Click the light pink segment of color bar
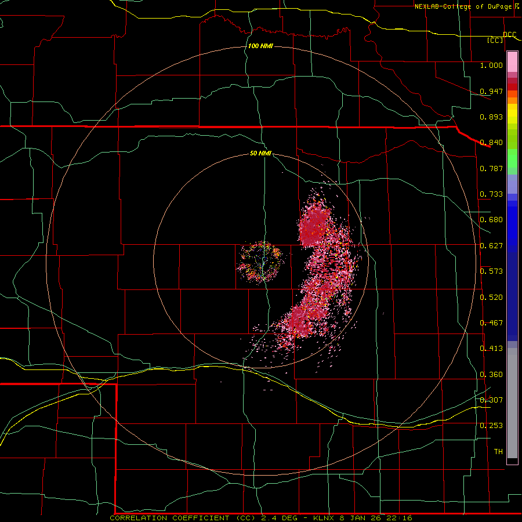522x522 pixels. point(512,62)
